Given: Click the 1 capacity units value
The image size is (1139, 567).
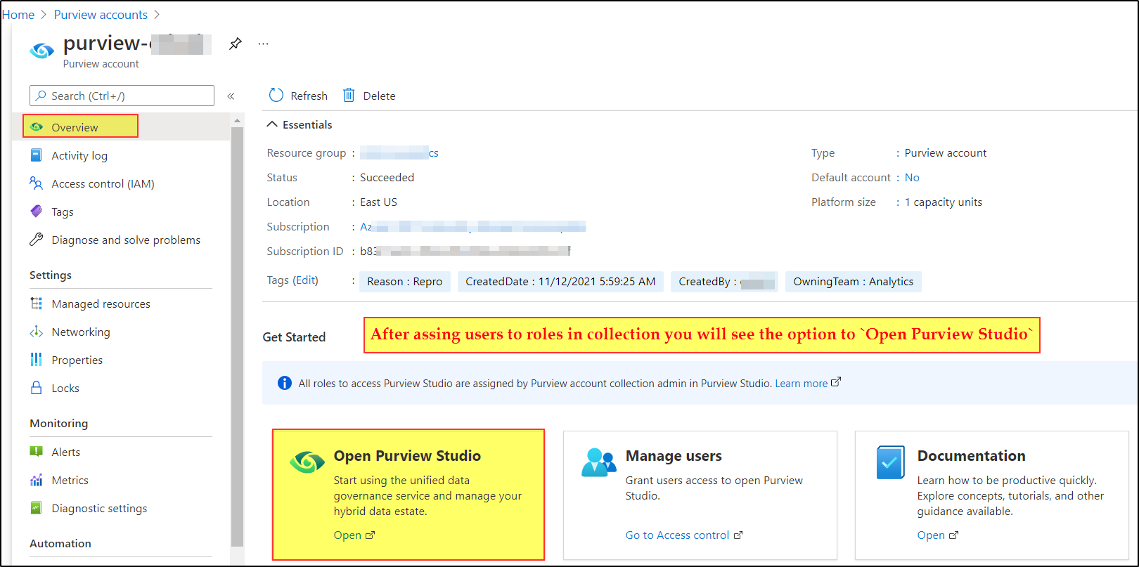Looking at the screenshot, I should click(944, 202).
